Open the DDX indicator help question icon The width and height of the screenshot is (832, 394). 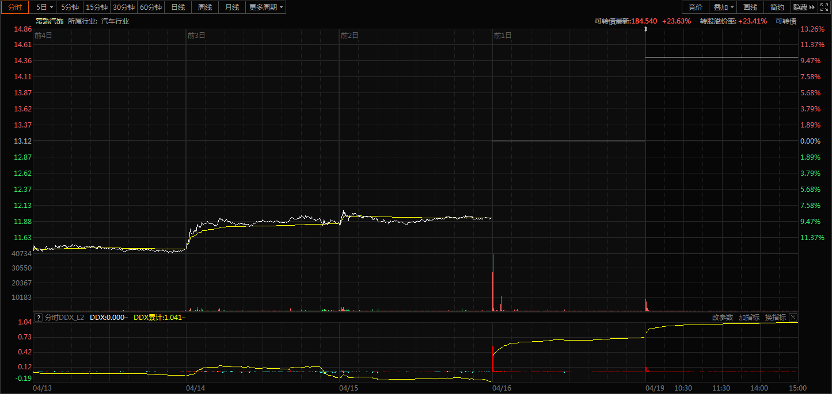pyautogui.click(x=39, y=317)
